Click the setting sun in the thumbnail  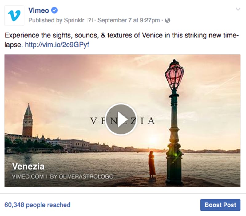[153, 141]
